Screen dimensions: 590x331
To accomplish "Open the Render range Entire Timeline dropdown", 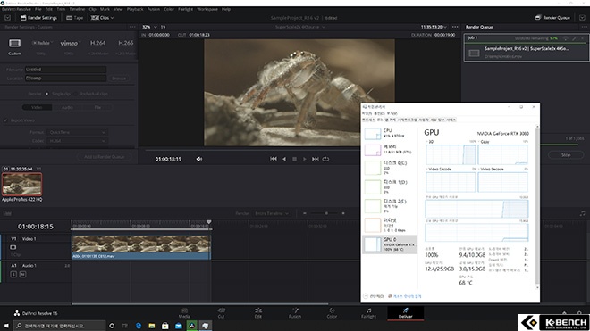I will pyautogui.click(x=271, y=213).
